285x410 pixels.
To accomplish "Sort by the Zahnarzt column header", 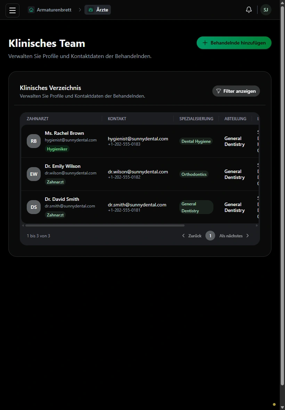I will coord(38,119).
